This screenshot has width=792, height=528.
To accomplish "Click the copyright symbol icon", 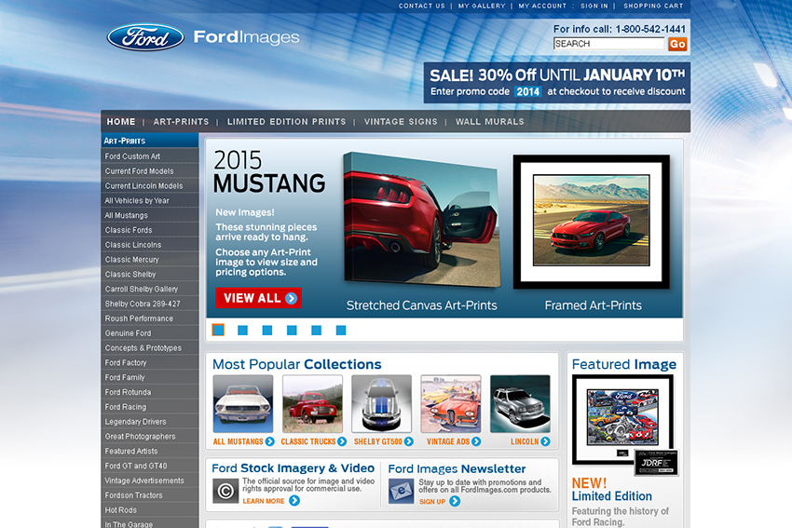I will [x=225, y=491].
